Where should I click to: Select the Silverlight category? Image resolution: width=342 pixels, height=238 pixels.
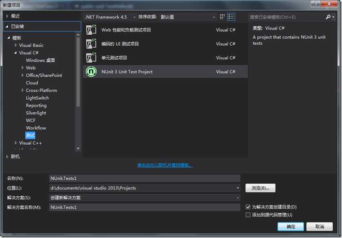36,113
